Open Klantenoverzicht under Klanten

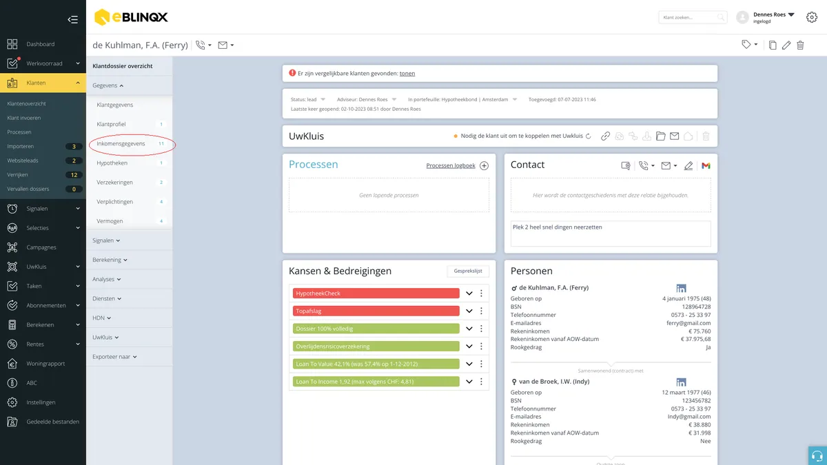coord(27,103)
